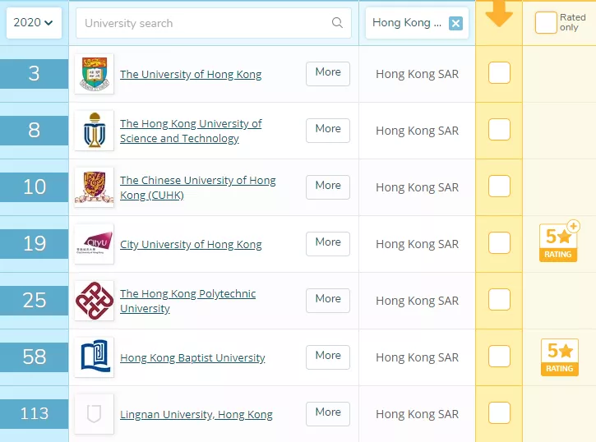
Task: Open the Lingnan University, Hong Kong link
Action: click(196, 415)
